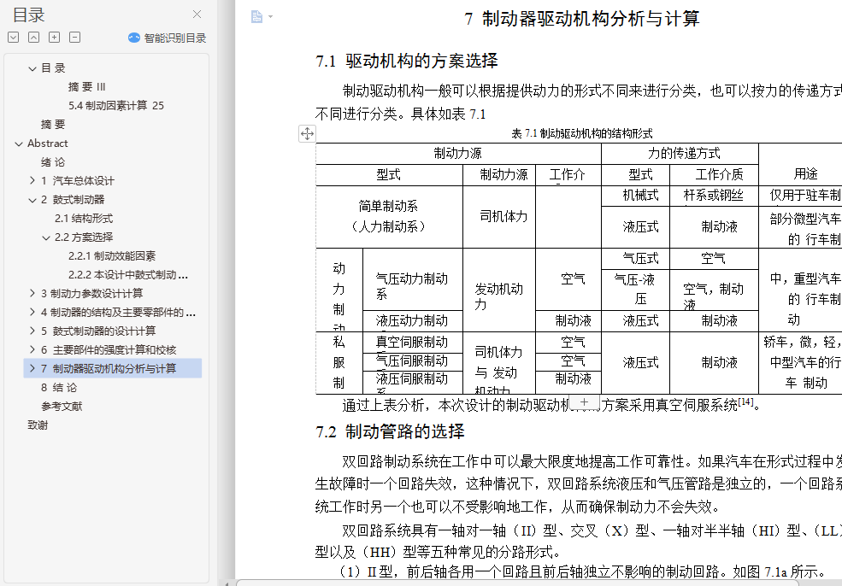
Task: Navigate to 3 制动力参数设计计算
Action: coord(92,294)
